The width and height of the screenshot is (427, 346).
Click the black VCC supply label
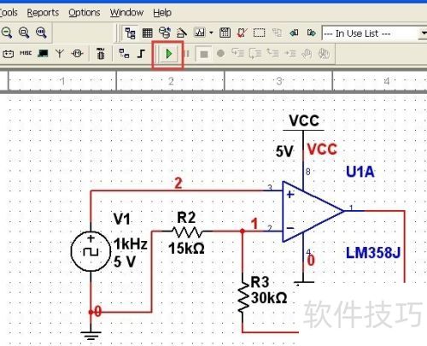pos(304,120)
